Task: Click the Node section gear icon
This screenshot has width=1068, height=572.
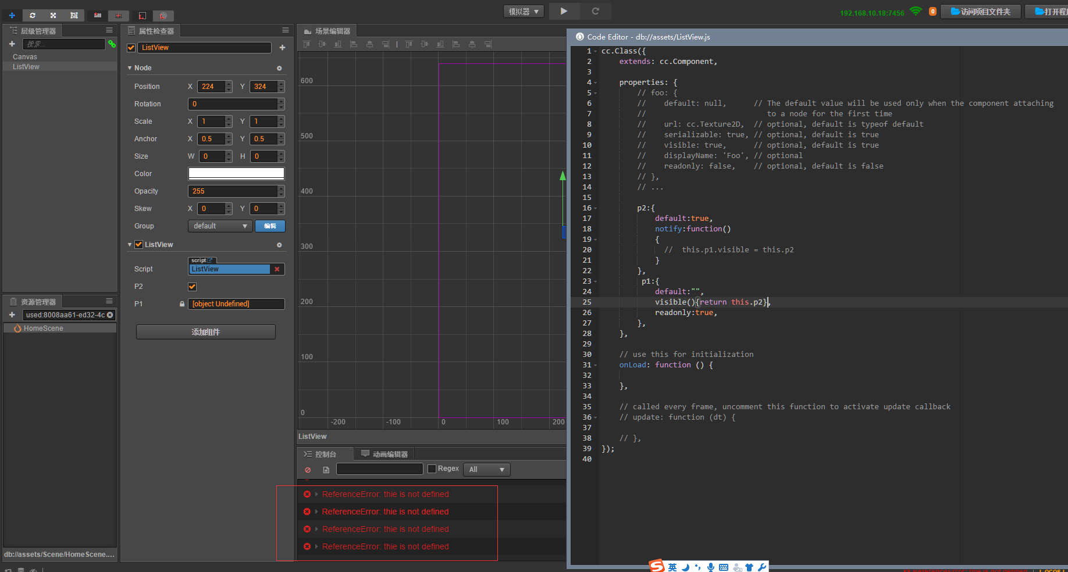Action: pyautogui.click(x=279, y=68)
